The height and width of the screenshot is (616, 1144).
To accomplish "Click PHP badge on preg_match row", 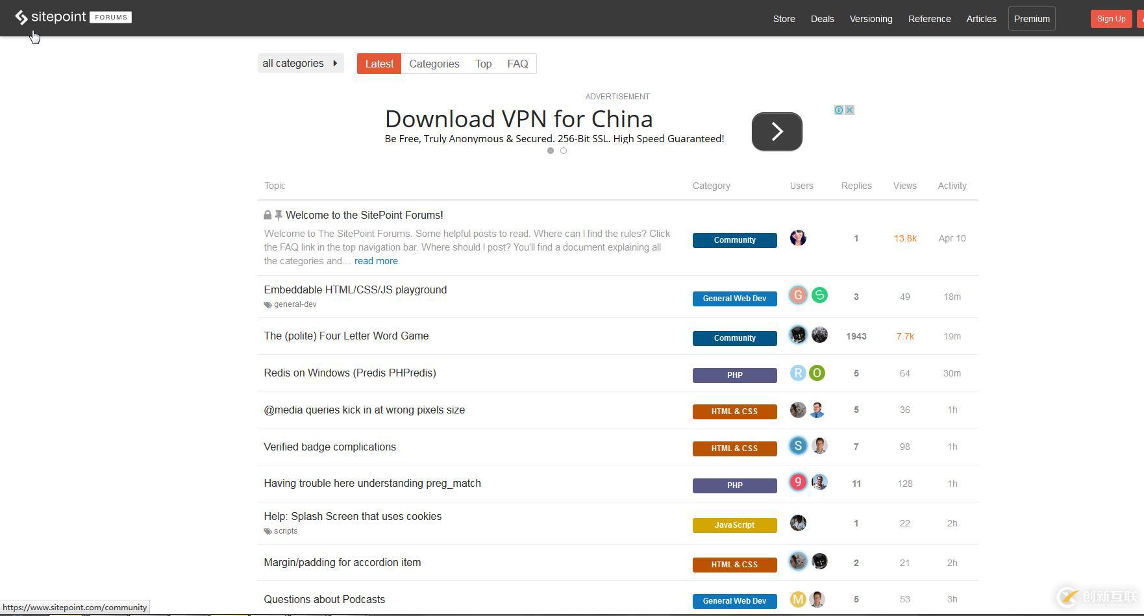I will pos(735,486).
